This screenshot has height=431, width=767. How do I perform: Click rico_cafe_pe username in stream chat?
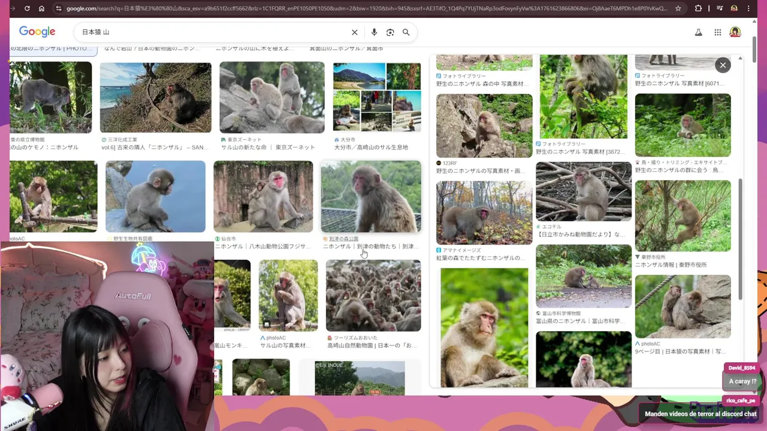click(x=741, y=400)
